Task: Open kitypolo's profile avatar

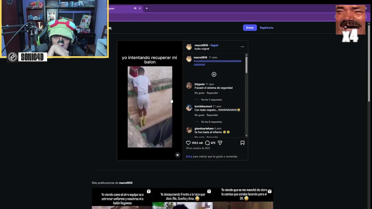Action: pos(189,86)
